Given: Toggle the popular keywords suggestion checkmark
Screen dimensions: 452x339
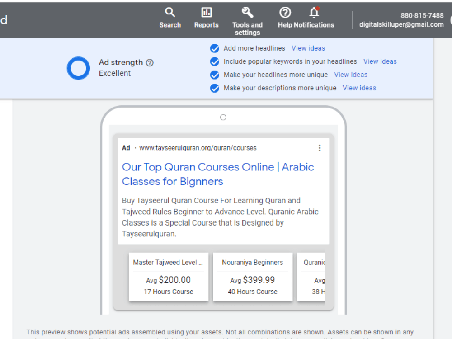Looking at the screenshot, I should click(x=214, y=61).
